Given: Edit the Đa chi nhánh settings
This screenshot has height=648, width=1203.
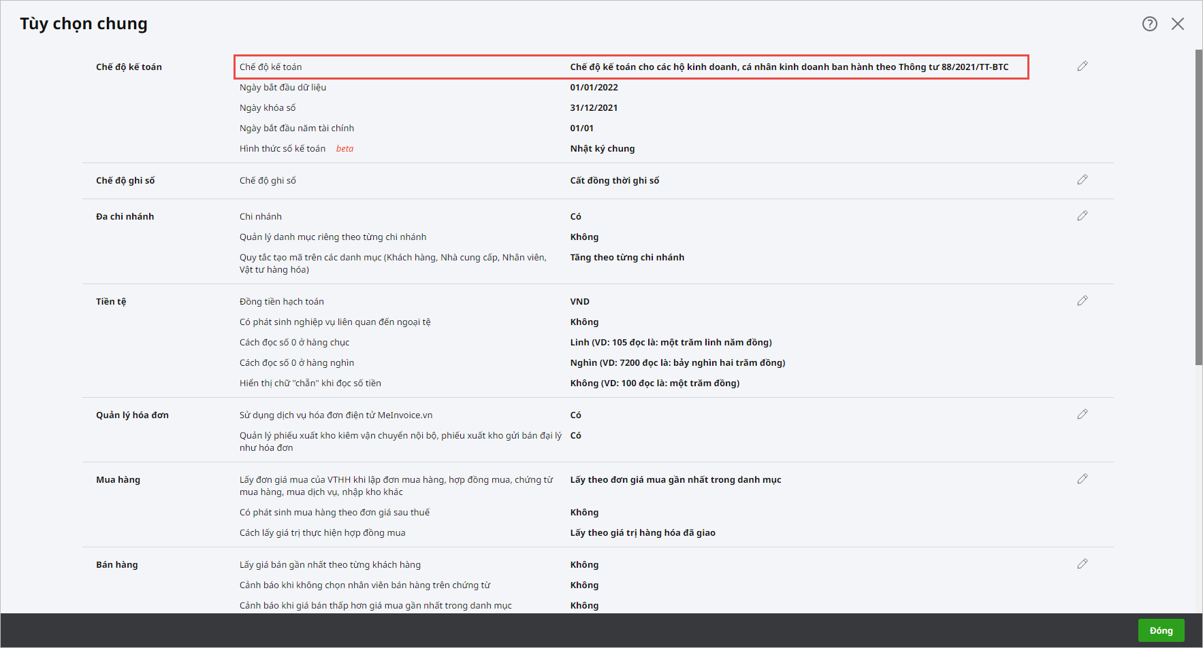Looking at the screenshot, I should [x=1082, y=216].
